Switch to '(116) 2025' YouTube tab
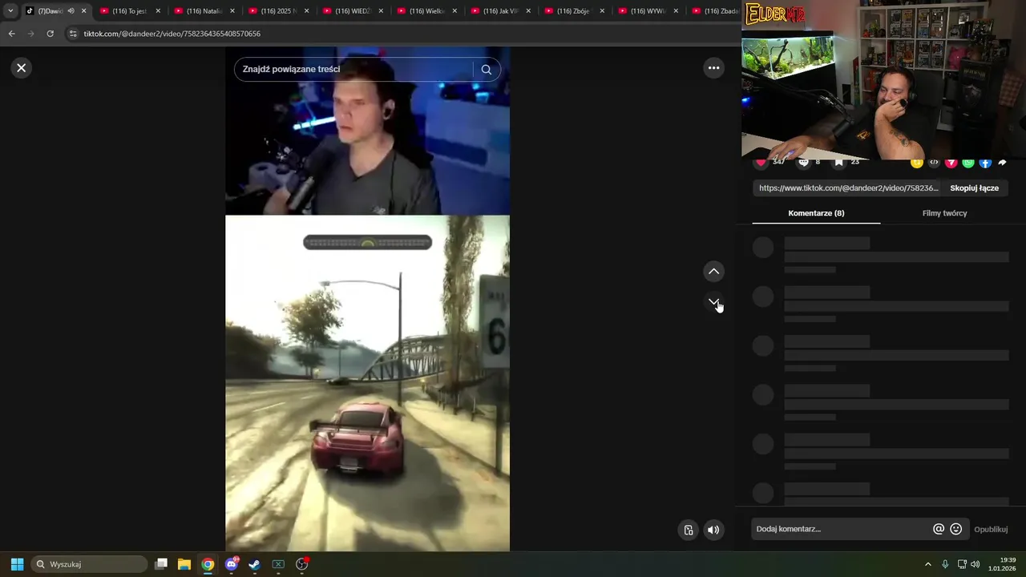The height and width of the screenshot is (577, 1026). [277, 11]
